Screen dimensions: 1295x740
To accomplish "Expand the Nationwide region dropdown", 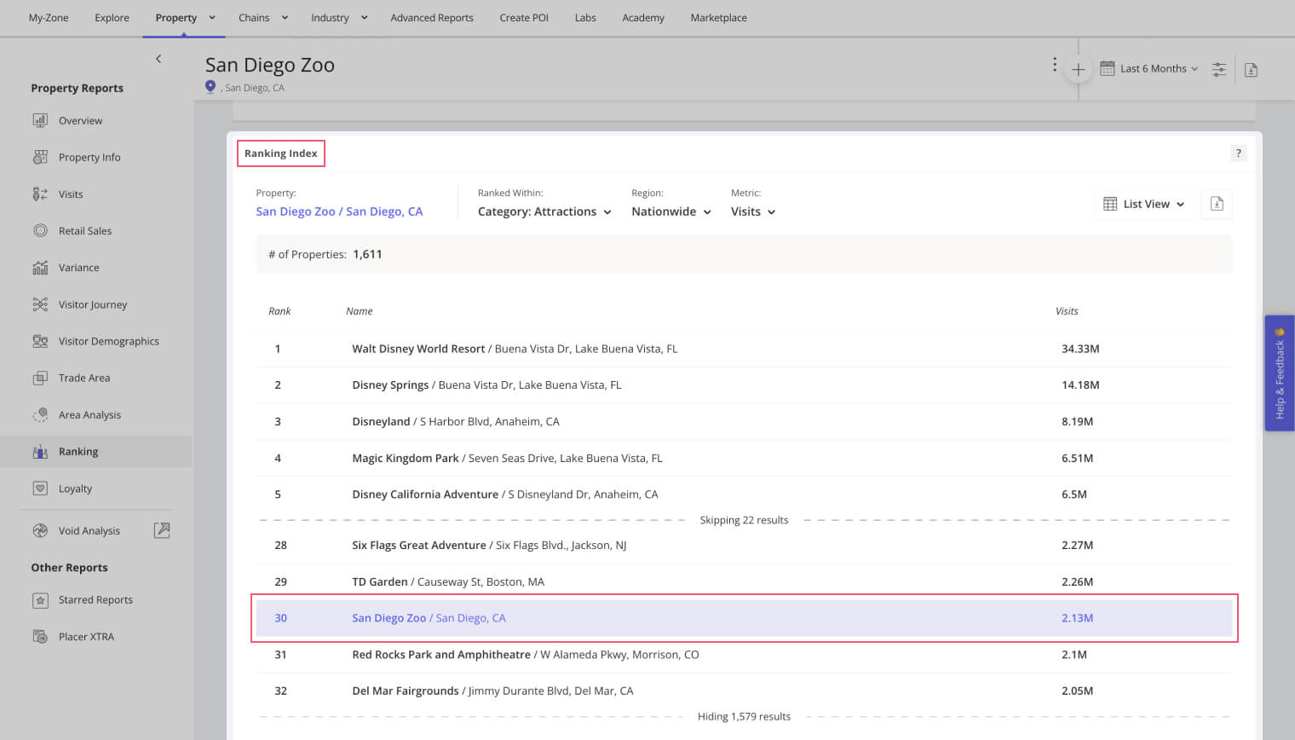I will pyautogui.click(x=671, y=211).
